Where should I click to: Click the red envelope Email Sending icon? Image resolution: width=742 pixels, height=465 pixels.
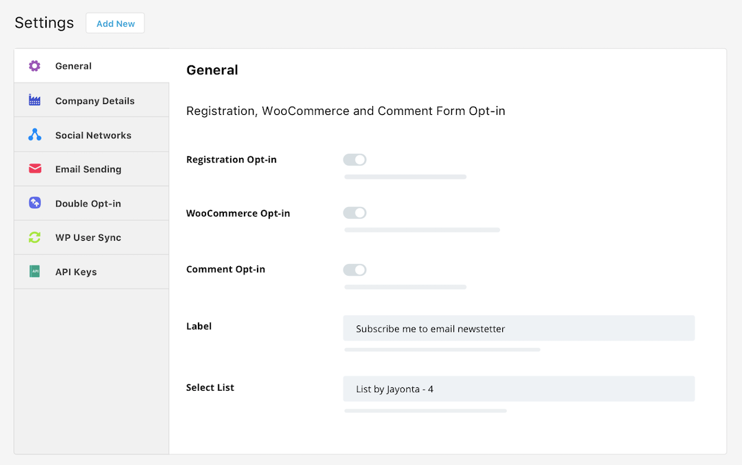(x=34, y=169)
